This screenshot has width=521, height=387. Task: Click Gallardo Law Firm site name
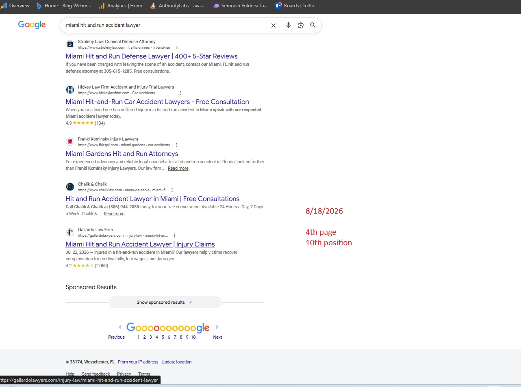(96, 230)
